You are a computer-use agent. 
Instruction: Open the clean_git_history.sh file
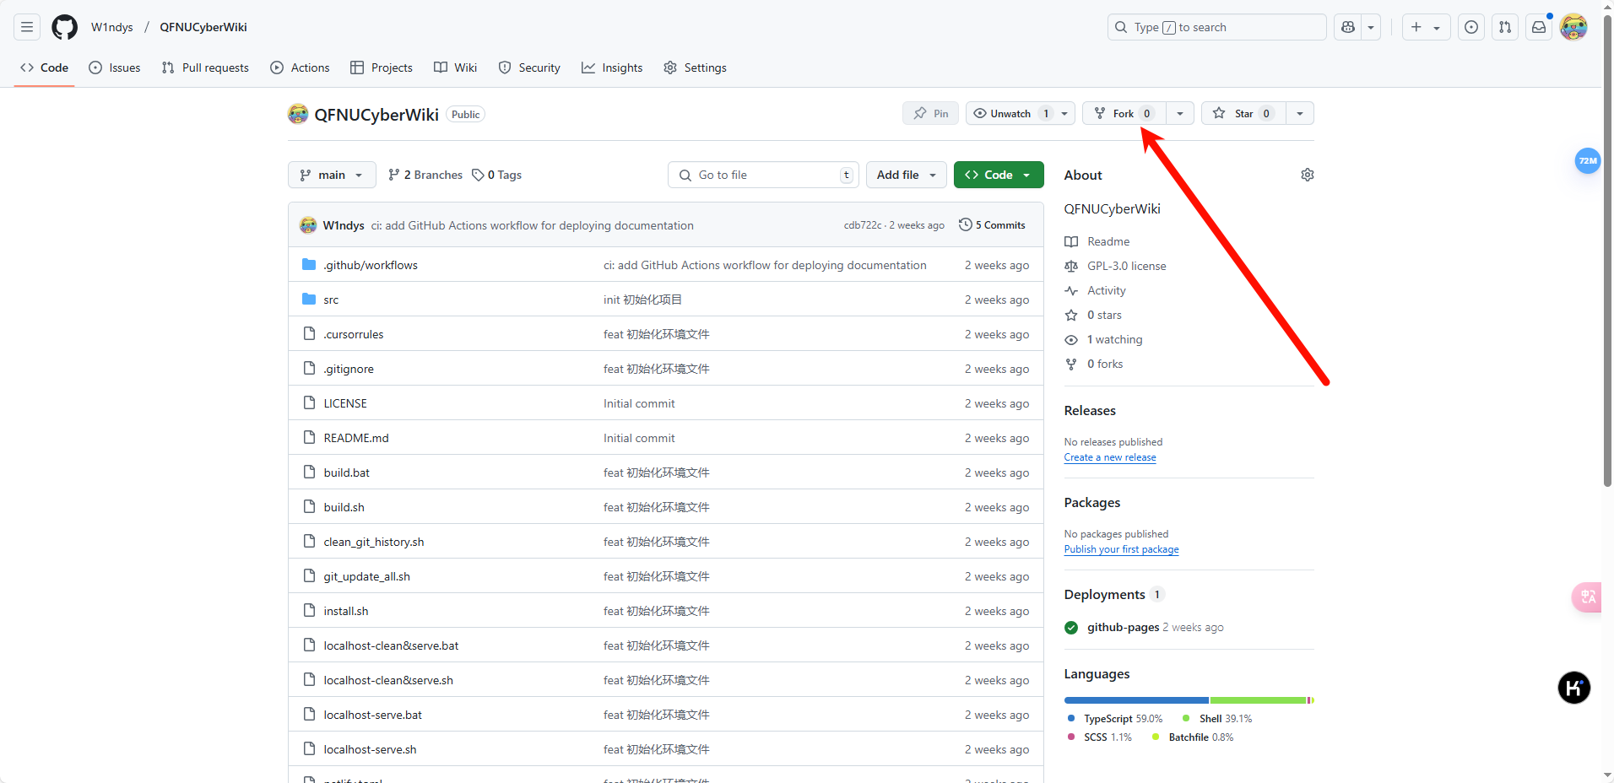(374, 542)
